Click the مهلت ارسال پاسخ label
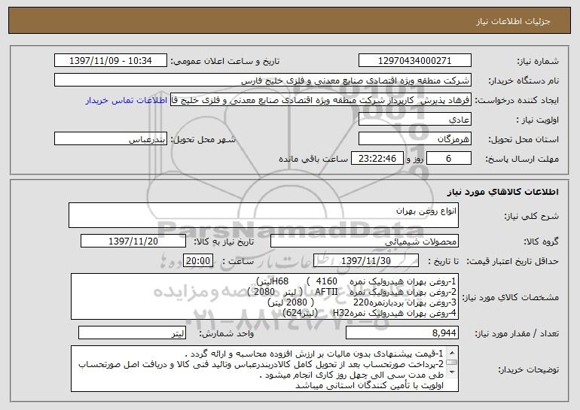Screen dimensions: 580x410 522,159
